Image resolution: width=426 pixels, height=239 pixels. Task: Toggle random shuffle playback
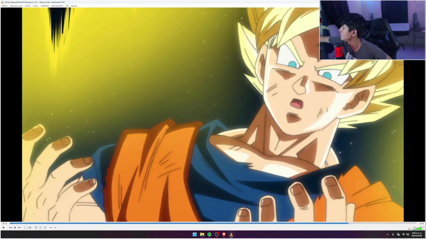[45, 227]
